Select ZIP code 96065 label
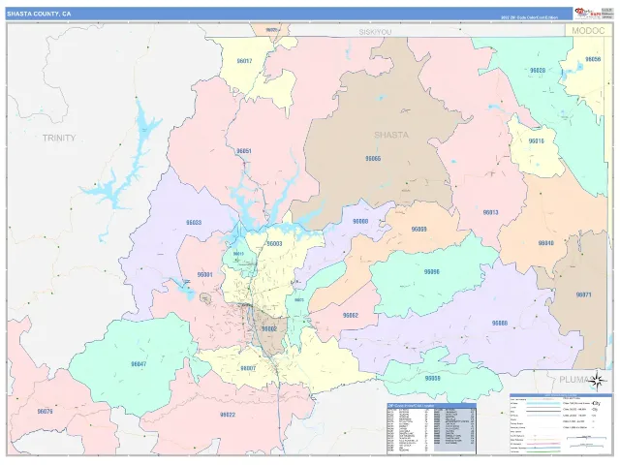Image resolution: width=620 pixels, height=465 pixels. pyautogui.click(x=373, y=159)
